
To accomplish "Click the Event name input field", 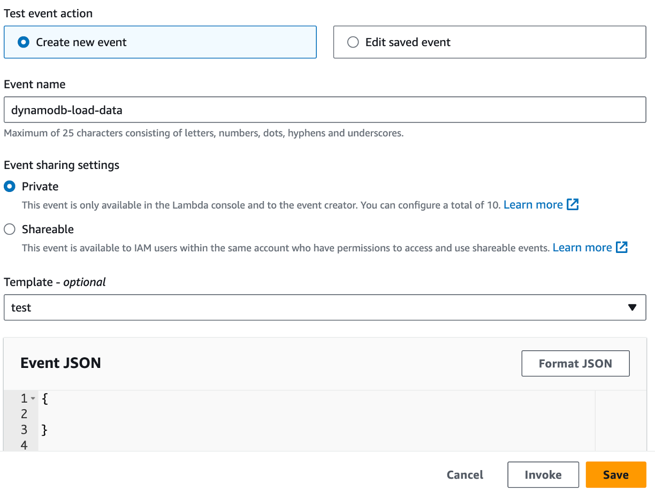I will pyautogui.click(x=324, y=111).
